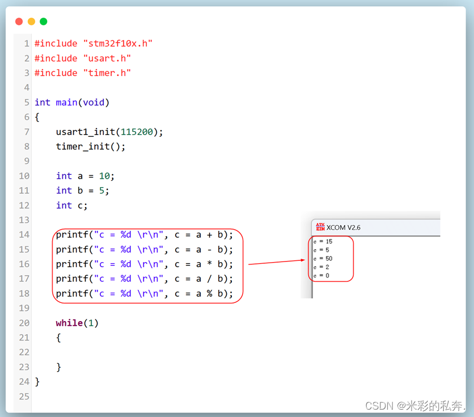Click the green traffic light dot
Image resolution: width=474 pixels, height=417 pixels.
(43, 21)
